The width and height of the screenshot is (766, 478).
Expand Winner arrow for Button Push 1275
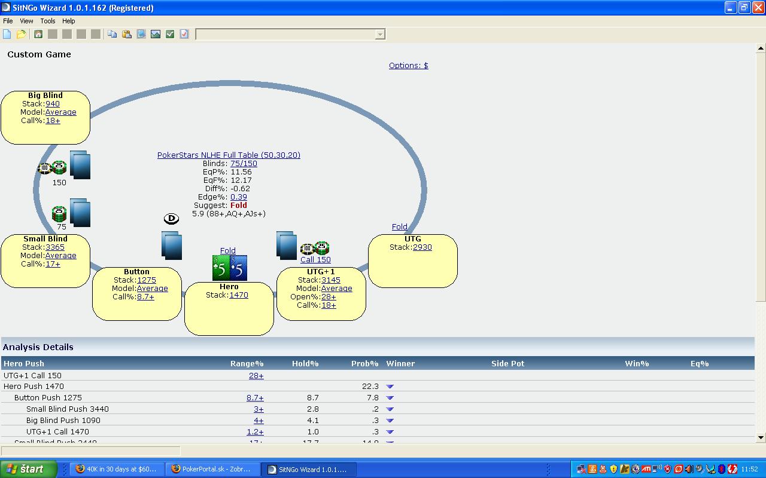[390, 398]
